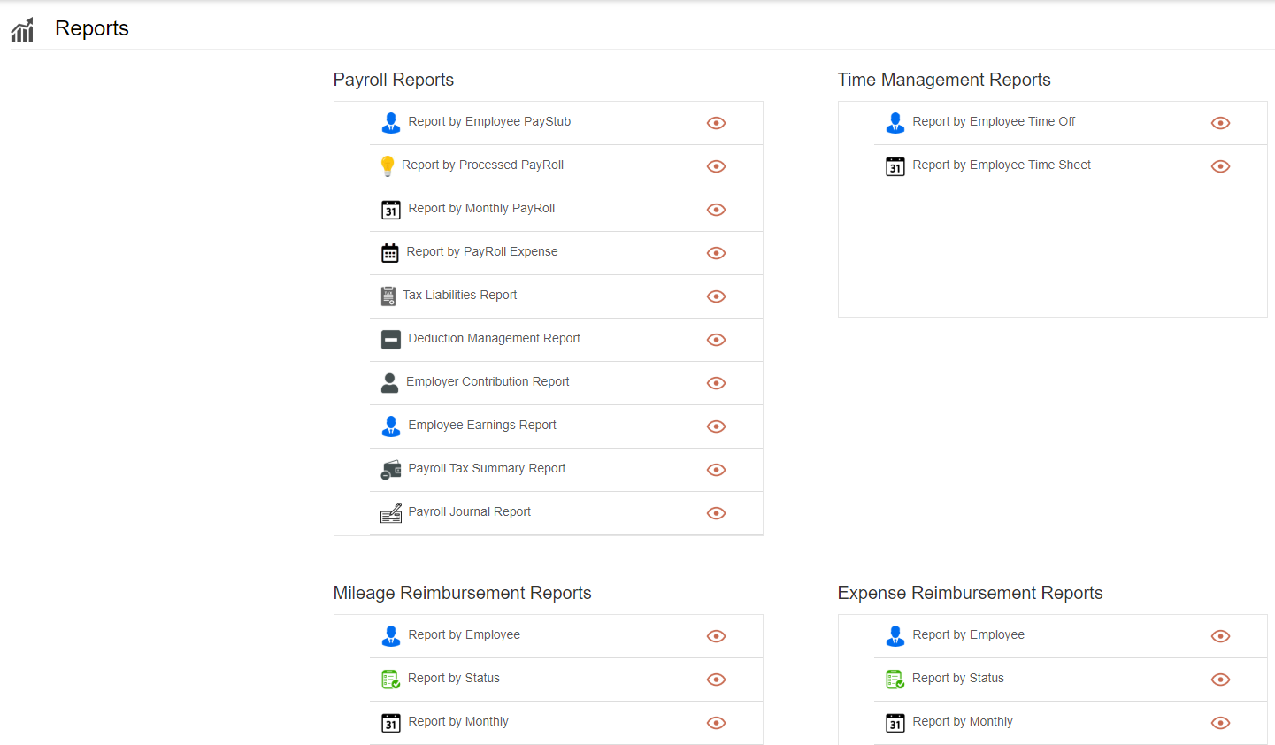The width and height of the screenshot is (1275, 745).
Task: Open Expense Reimbursement Report by Employee
Action: coord(968,635)
